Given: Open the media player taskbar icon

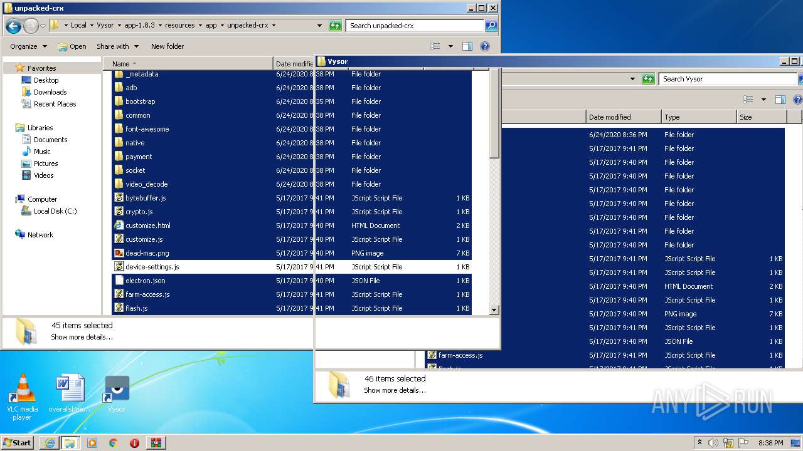Looking at the screenshot, I should 92,443.
